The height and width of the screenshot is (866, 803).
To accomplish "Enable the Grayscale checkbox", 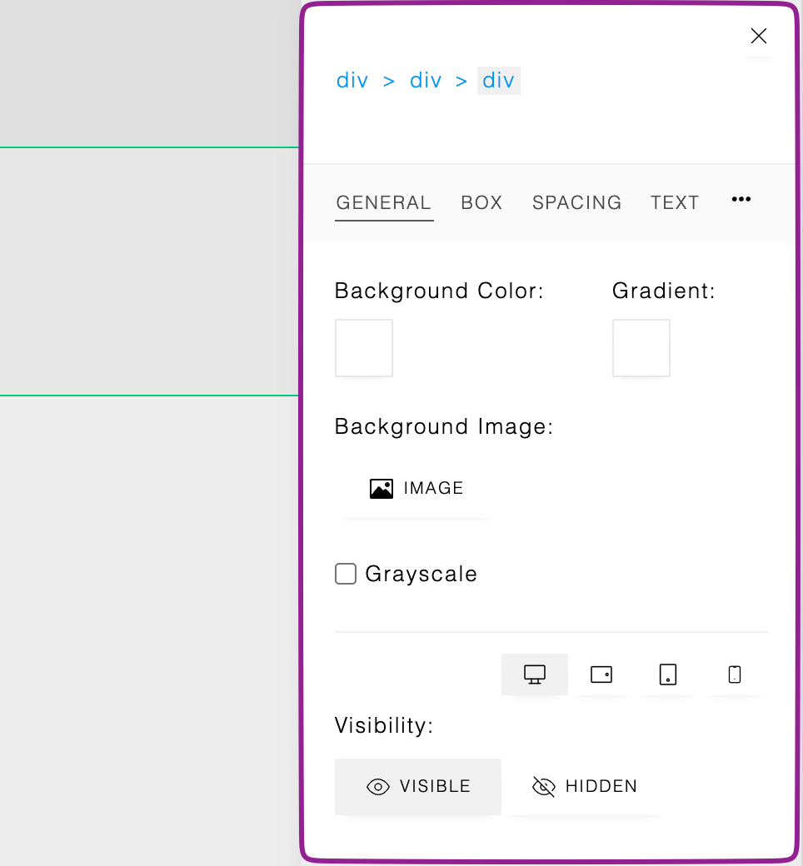I will 346,574.
